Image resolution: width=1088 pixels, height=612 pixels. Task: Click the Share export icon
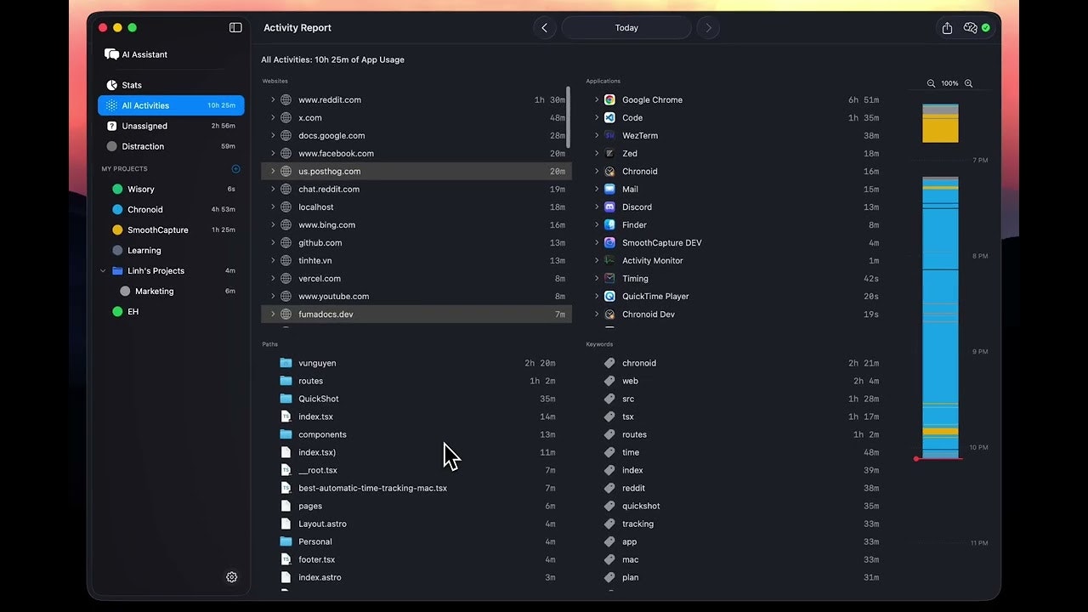[947, 28]
